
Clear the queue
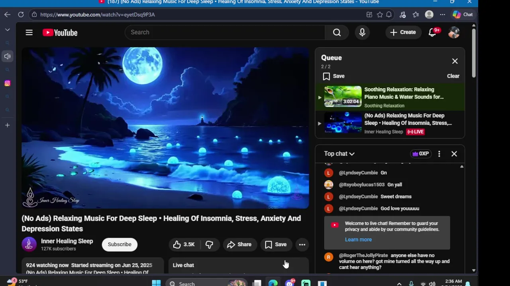point(453,76)
